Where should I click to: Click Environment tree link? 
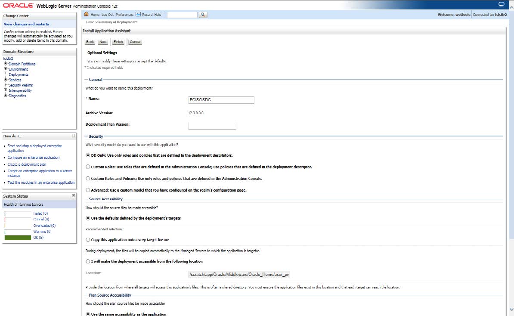coord(19,69)
